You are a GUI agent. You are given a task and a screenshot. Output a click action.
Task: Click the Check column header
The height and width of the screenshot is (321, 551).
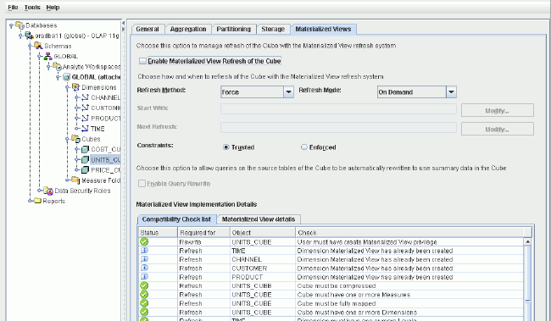click(409, 233)
